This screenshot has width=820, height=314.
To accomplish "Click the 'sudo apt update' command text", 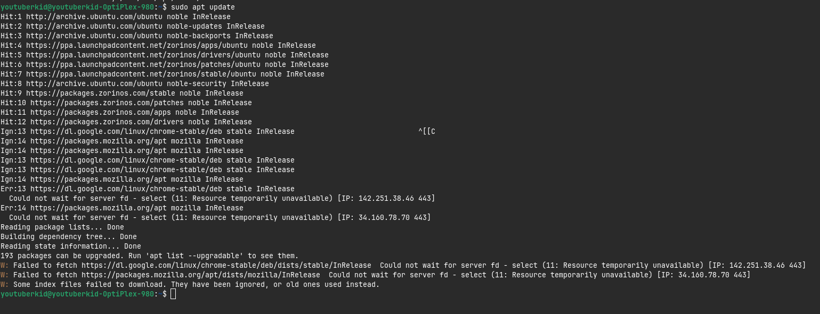I will 203,7.
